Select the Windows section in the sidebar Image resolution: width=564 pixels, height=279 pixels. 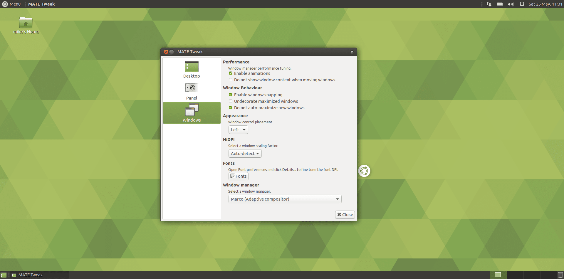click(192, 113)
